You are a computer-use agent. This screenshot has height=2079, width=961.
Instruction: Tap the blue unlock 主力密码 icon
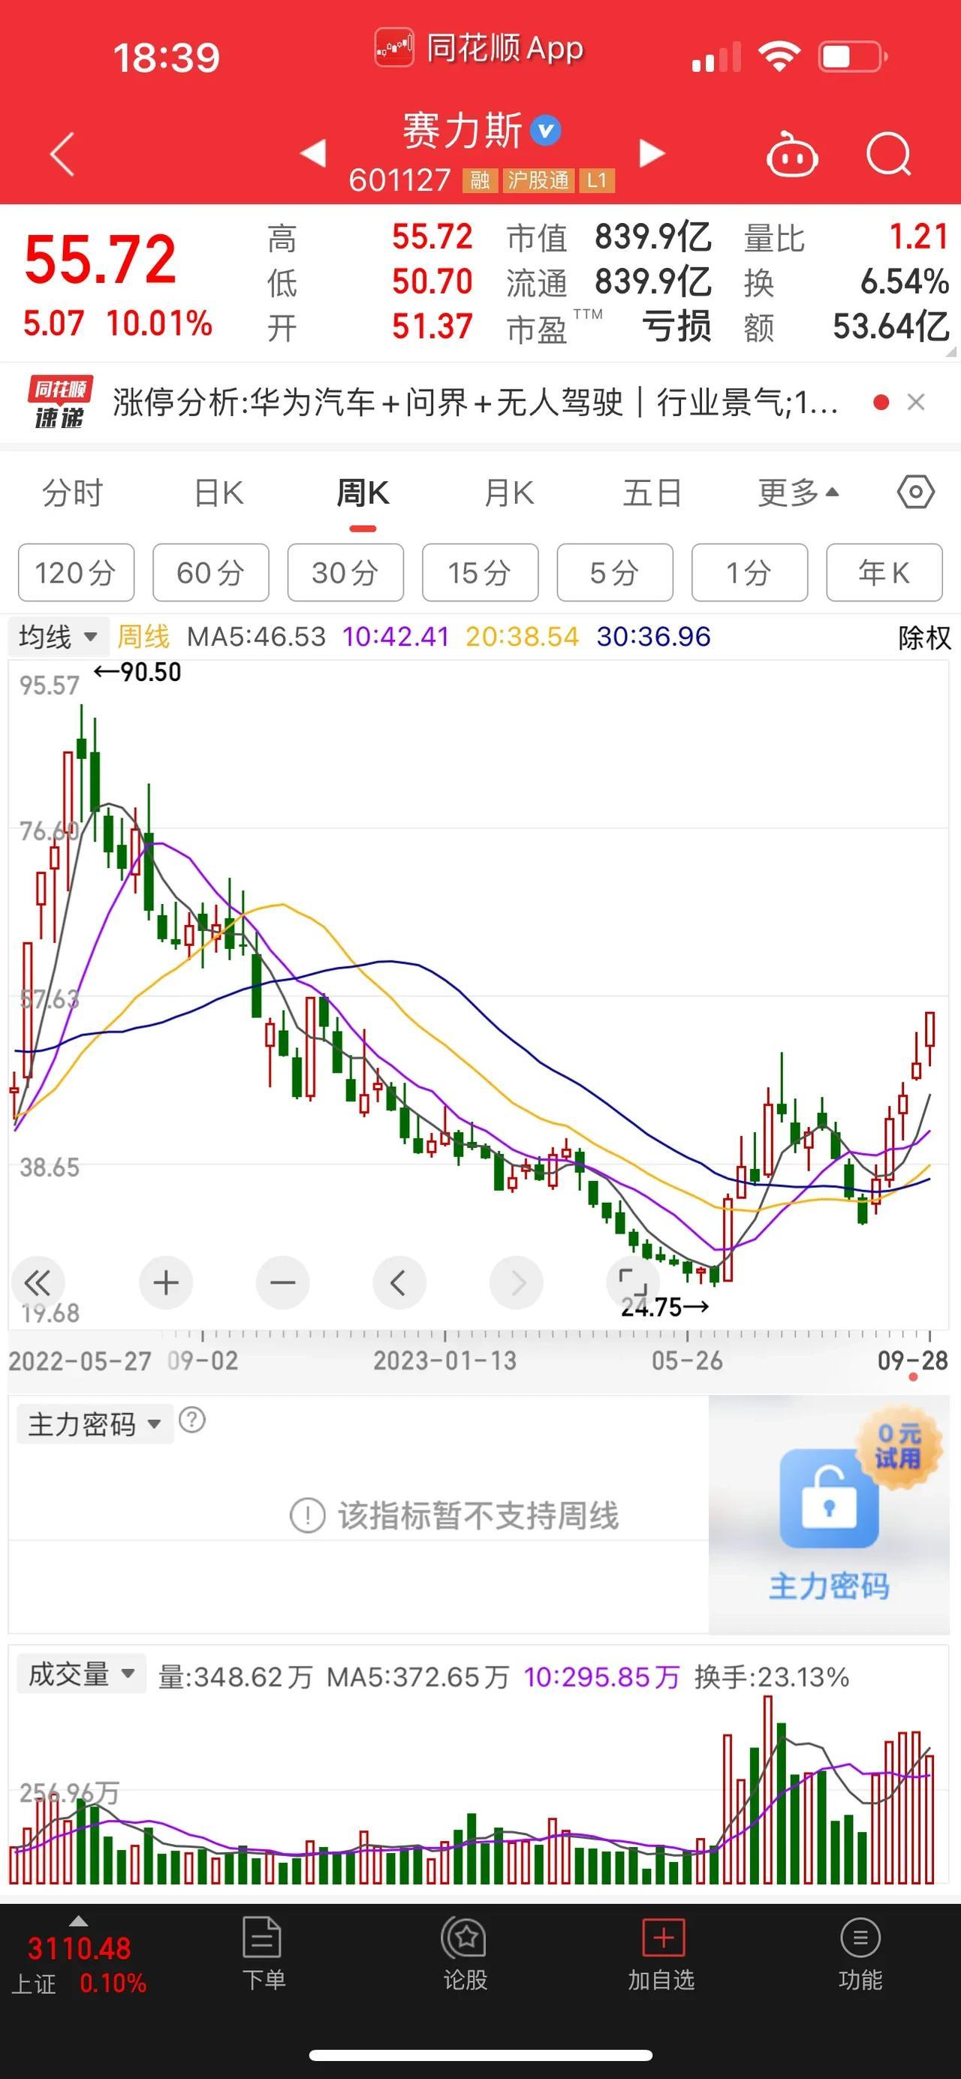pyautogui.click(x=829, y=1498)
